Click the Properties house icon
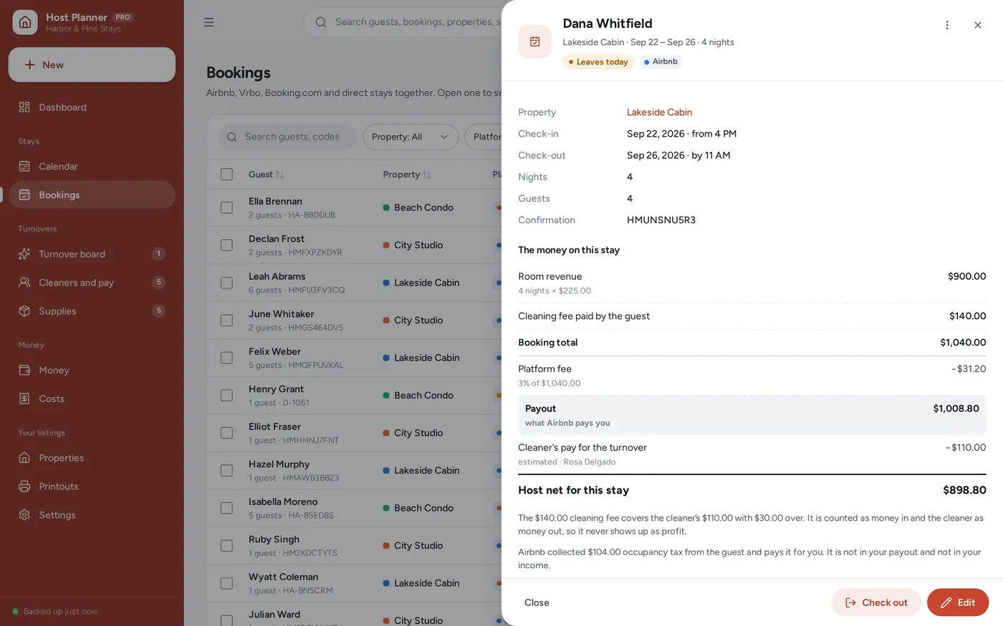The height and width of the screenshot is (626, 1003). (x=24, y=458)
